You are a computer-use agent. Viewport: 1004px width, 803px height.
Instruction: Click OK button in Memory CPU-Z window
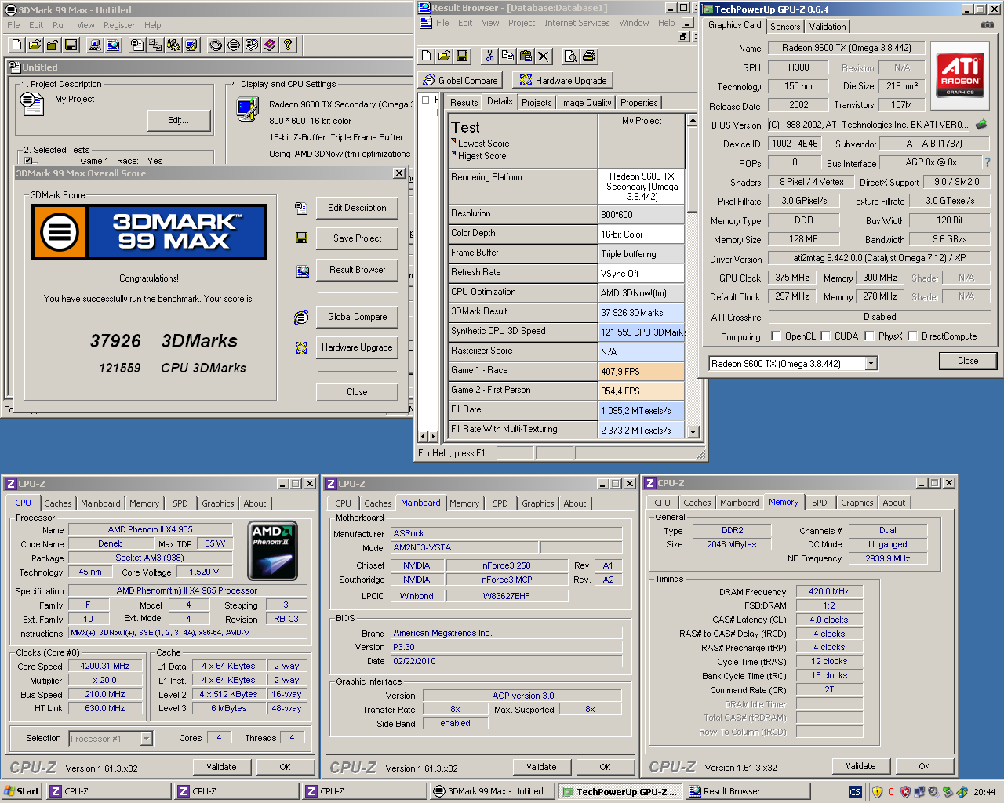924,766
